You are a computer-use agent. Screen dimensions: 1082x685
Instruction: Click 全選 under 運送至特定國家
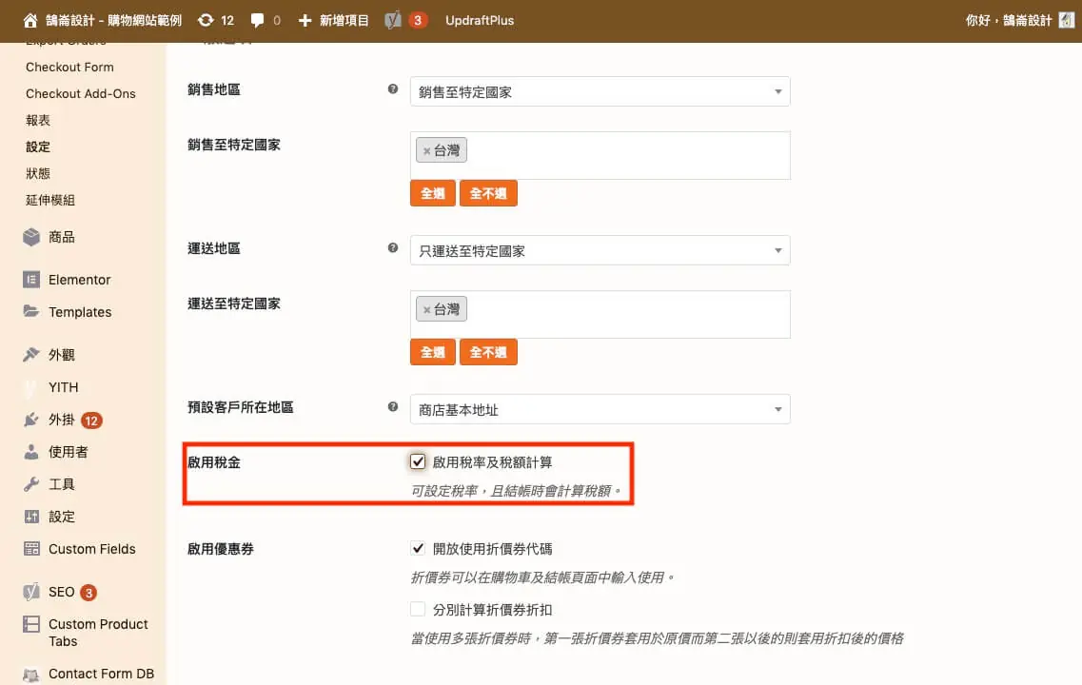tap(433, 352)
